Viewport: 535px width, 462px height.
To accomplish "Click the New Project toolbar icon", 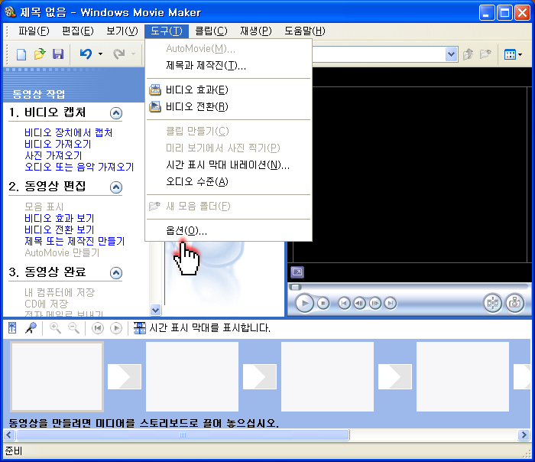I will tap(21, 54).
